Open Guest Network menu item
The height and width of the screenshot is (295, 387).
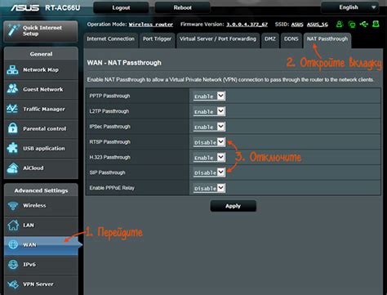[41, 89]
